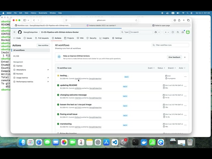Viewport: 212px width, 159px height.
Task: Go back with Safari's back arrow
Action: tap(34, 20)
